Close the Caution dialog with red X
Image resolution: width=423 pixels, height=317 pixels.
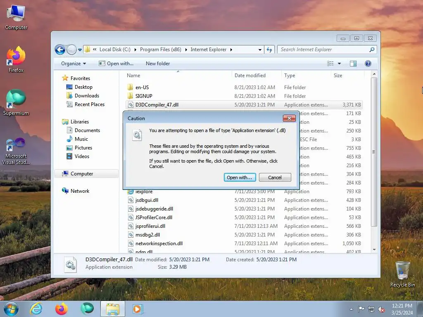click(289, 118)
